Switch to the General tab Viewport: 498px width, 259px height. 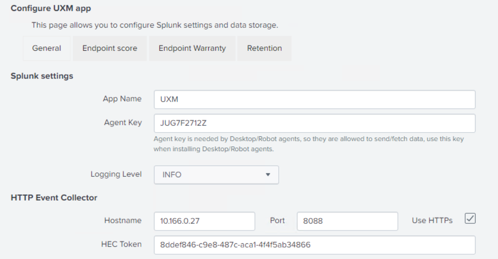tap(47, 48)
